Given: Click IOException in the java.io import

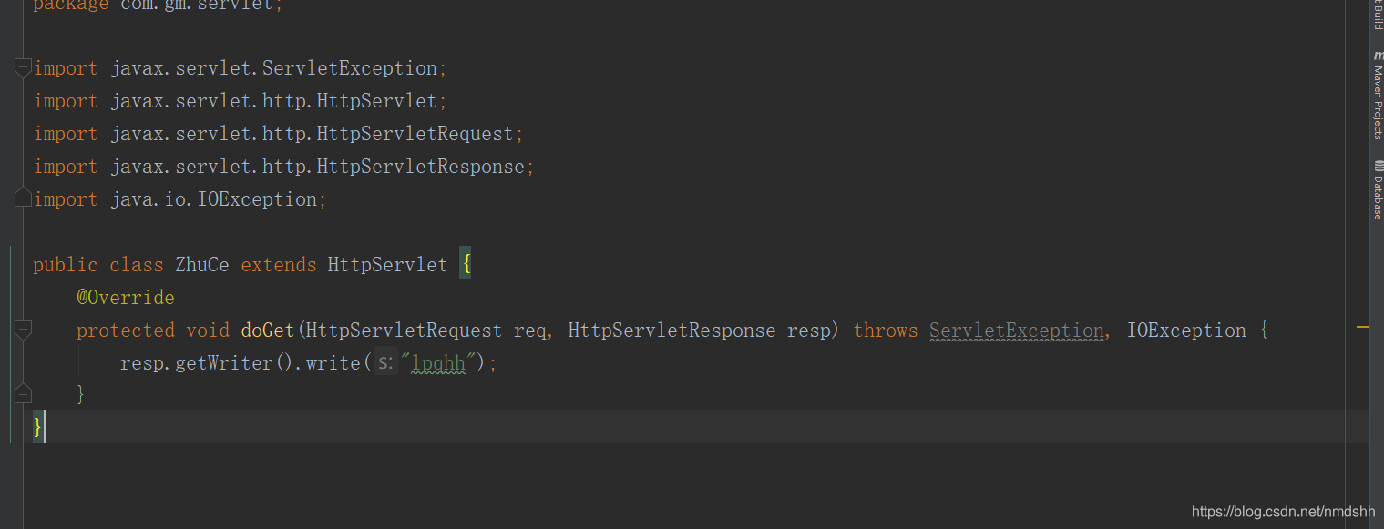Looking at the screenshot, I should pyautogui.click(x=257, y=199).
